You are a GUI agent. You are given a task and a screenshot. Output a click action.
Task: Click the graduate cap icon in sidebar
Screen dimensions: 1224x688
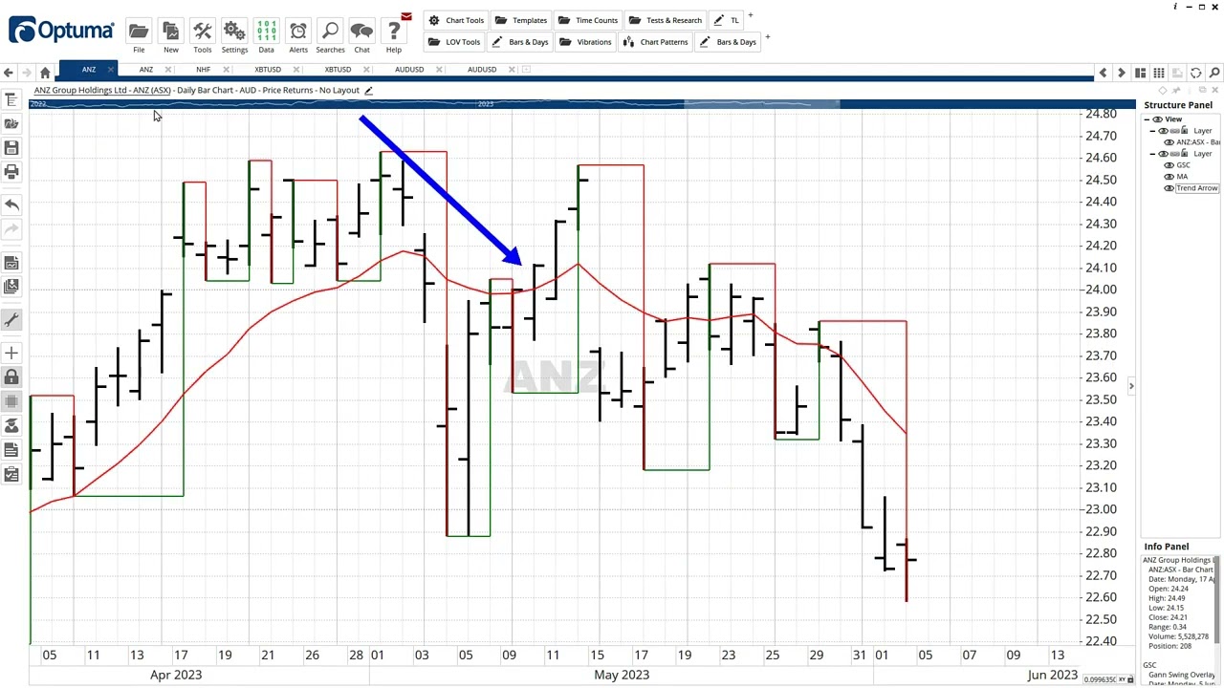point(11,426)
